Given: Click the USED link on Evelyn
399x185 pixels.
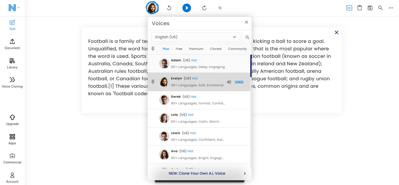Looking at the screenshot, I should 239,82.
